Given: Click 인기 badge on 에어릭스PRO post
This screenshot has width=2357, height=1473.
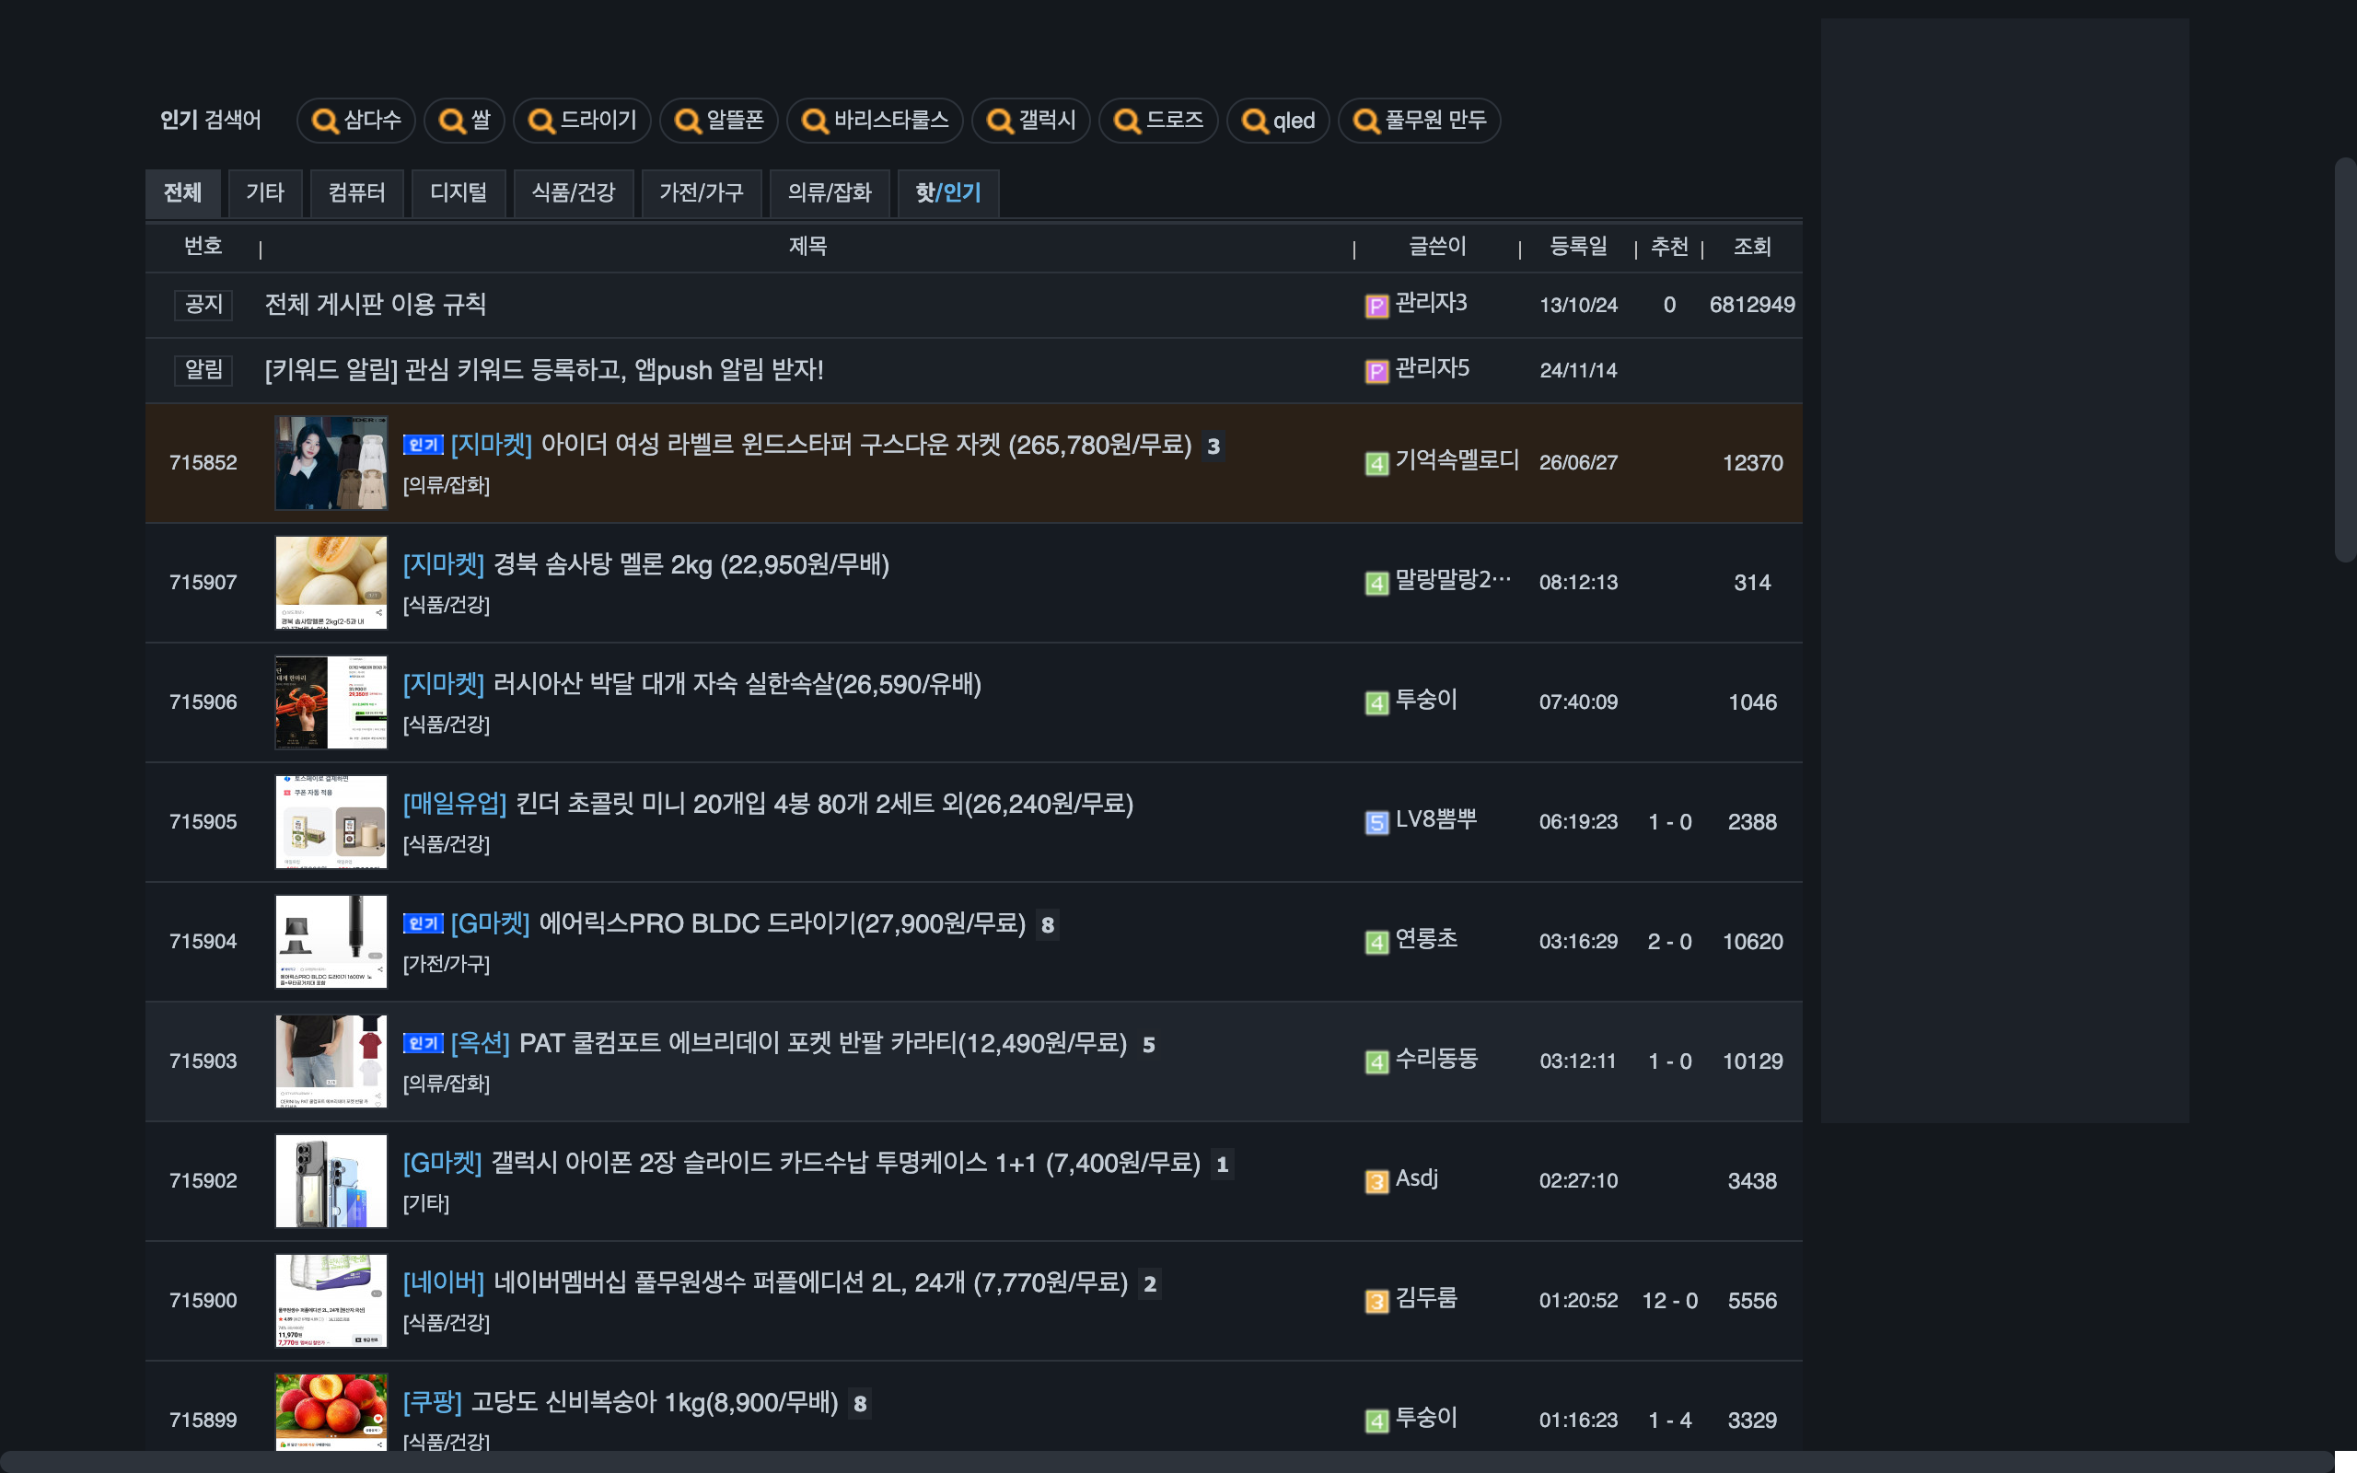Looking at the screenshot, I should click(x=424, y=923).
